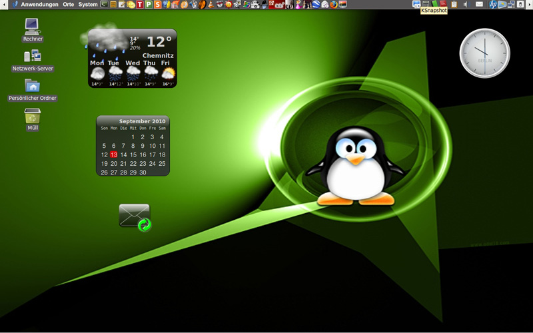Image resolution: width=533 pixels, height=333 pixels.
Task: Open the System menu
Action: (88, 5)
